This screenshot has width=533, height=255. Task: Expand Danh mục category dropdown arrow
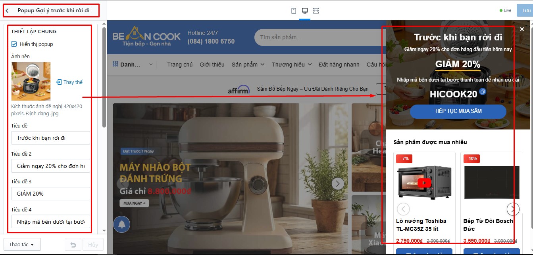[x=151, y=65]
